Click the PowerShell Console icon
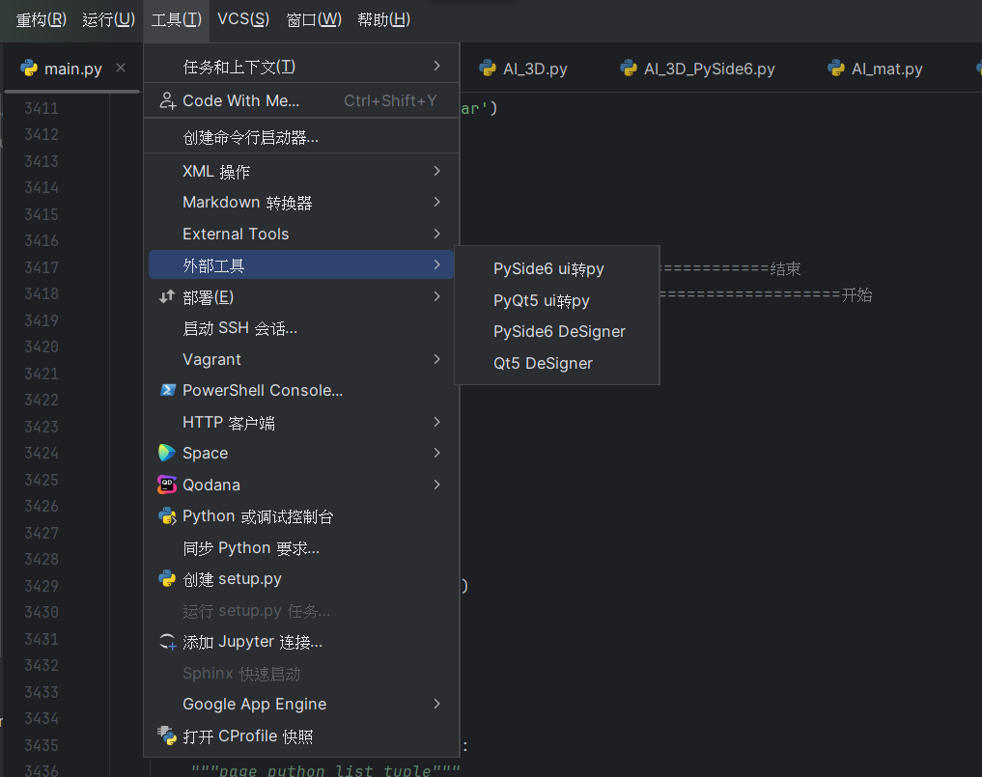 [x=167, y=390]
